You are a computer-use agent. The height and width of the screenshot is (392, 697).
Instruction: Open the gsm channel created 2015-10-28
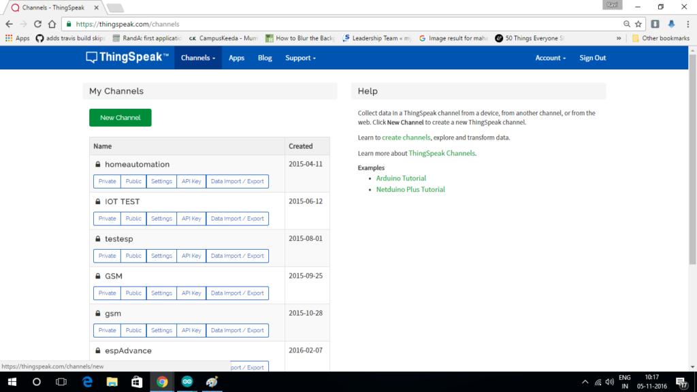click(x=113, y=314)
